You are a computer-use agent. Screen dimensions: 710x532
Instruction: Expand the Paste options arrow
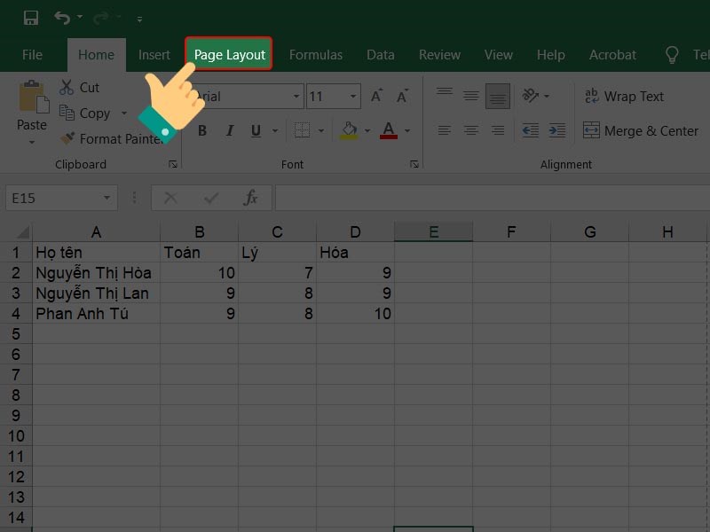(32, 142)
